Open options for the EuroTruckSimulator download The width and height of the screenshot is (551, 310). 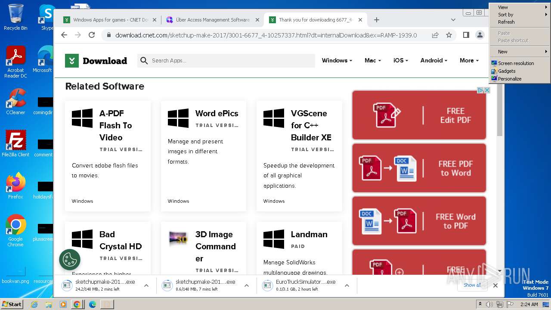pos(347,285)
